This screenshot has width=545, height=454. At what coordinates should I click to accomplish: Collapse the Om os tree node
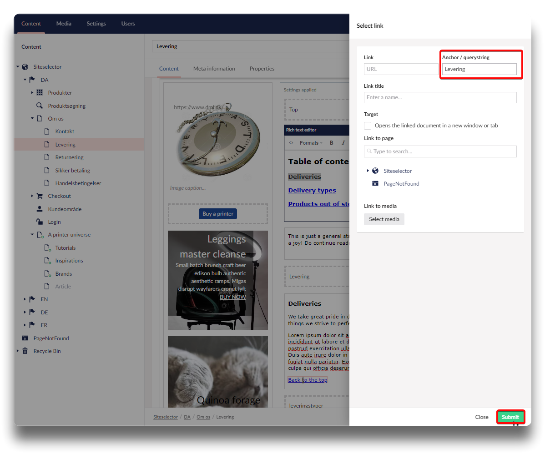(32, 119)
